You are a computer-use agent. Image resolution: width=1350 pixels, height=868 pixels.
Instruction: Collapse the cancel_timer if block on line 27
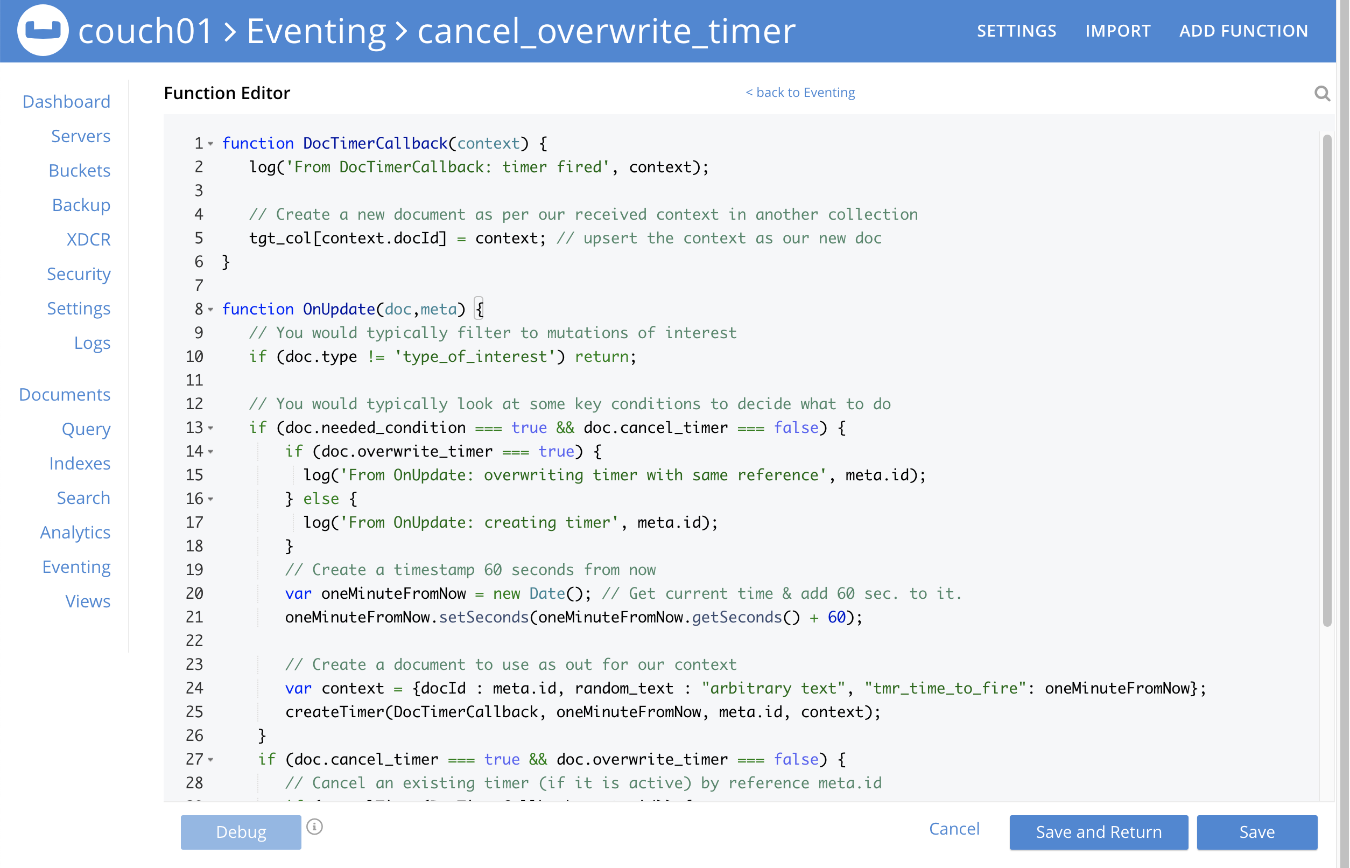click(210, 760)
